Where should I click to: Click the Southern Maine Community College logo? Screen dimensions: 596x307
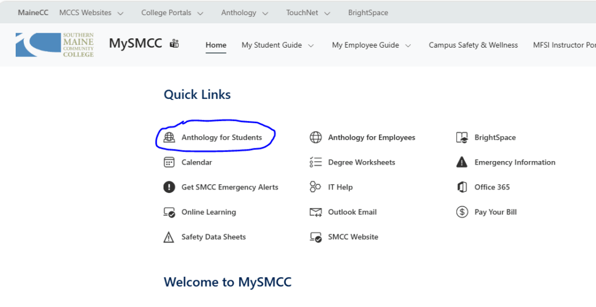(x=55, y=45)
